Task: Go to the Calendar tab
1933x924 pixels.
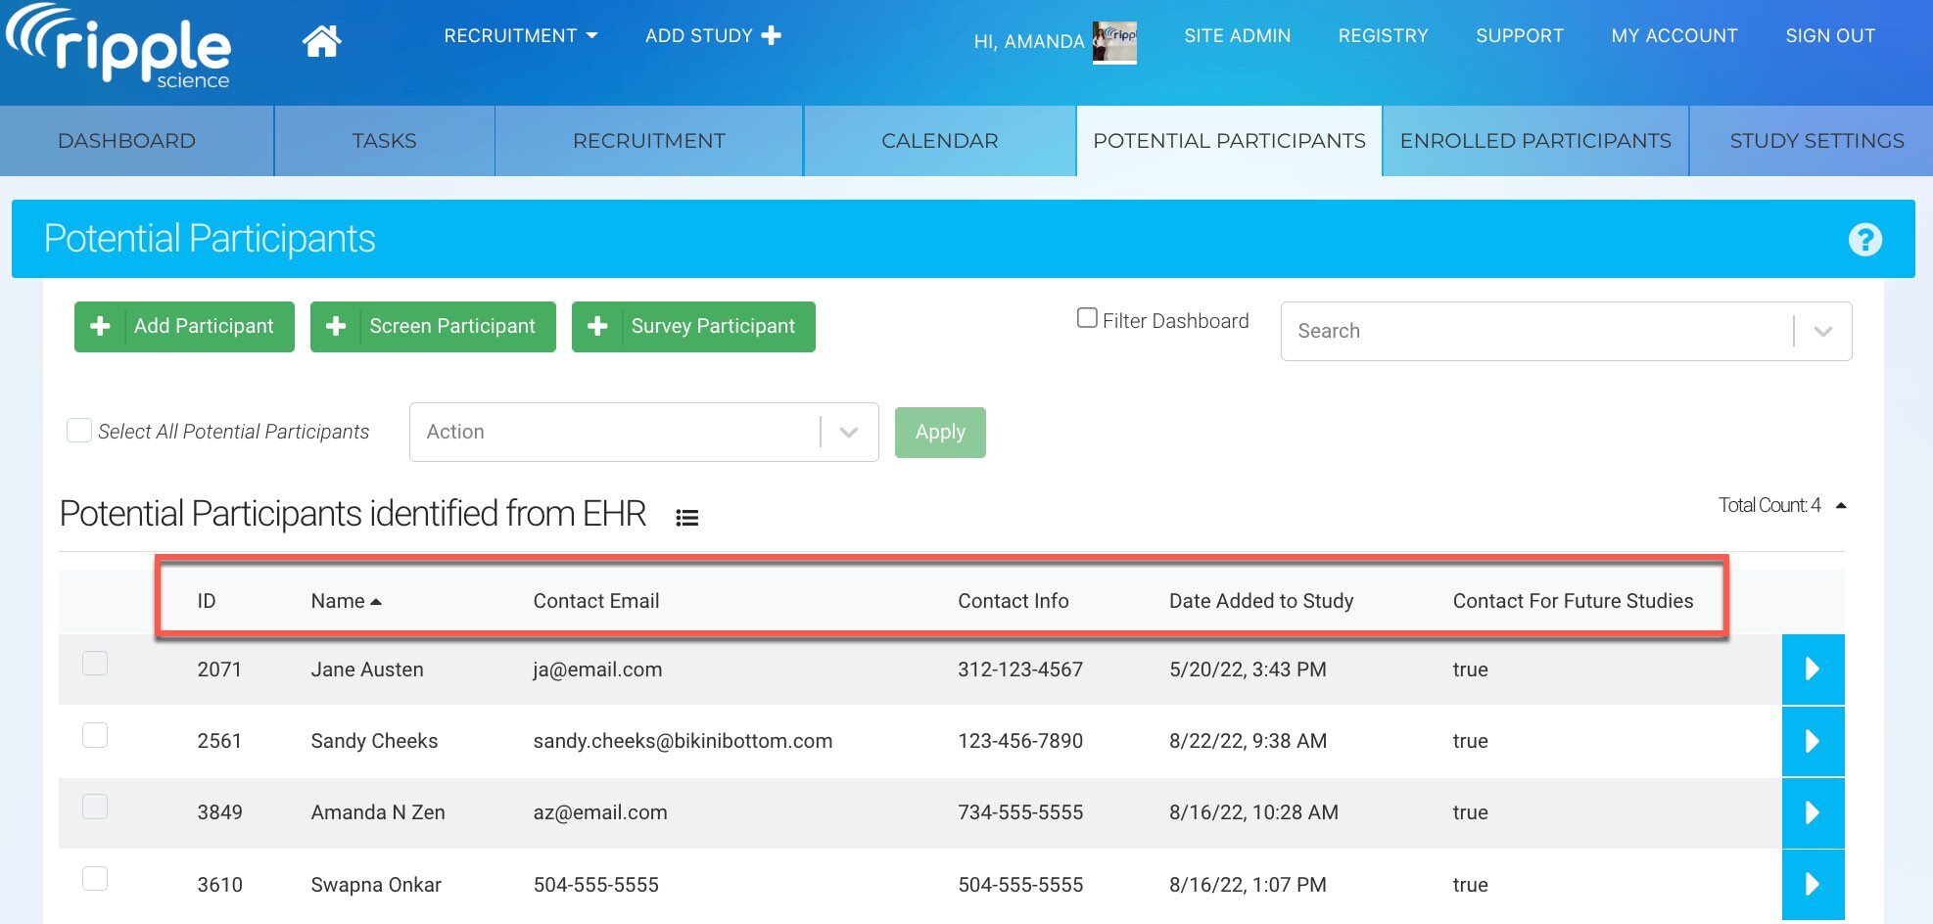Action: coord(939,141)
